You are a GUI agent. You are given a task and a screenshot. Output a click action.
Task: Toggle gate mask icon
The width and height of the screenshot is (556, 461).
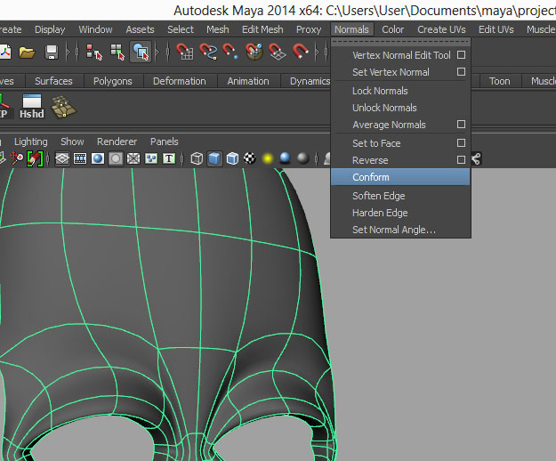tap(116, 158)
